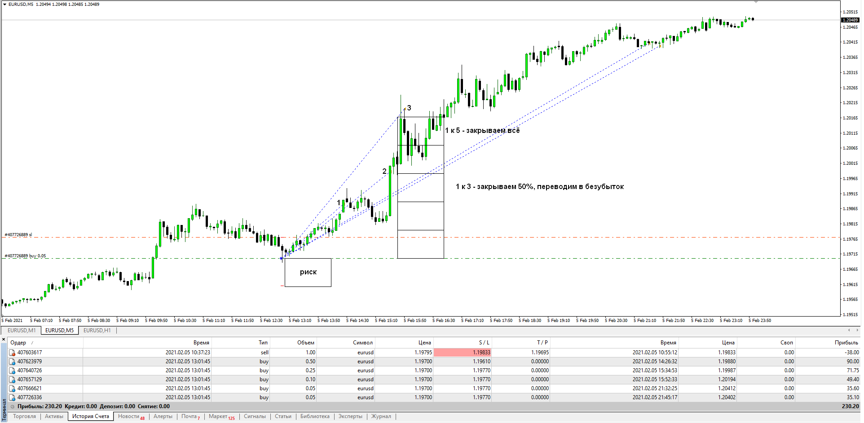Open the Журнал tab
Viewport: 864px width, 423px height.
point(381,416)
